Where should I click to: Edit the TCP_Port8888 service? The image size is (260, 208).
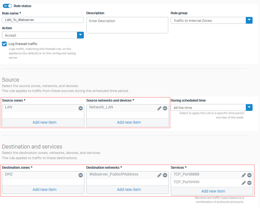(244, 175)
